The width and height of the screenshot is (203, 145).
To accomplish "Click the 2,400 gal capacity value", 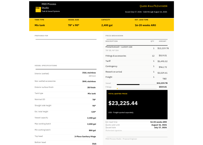I will (107, 25).
